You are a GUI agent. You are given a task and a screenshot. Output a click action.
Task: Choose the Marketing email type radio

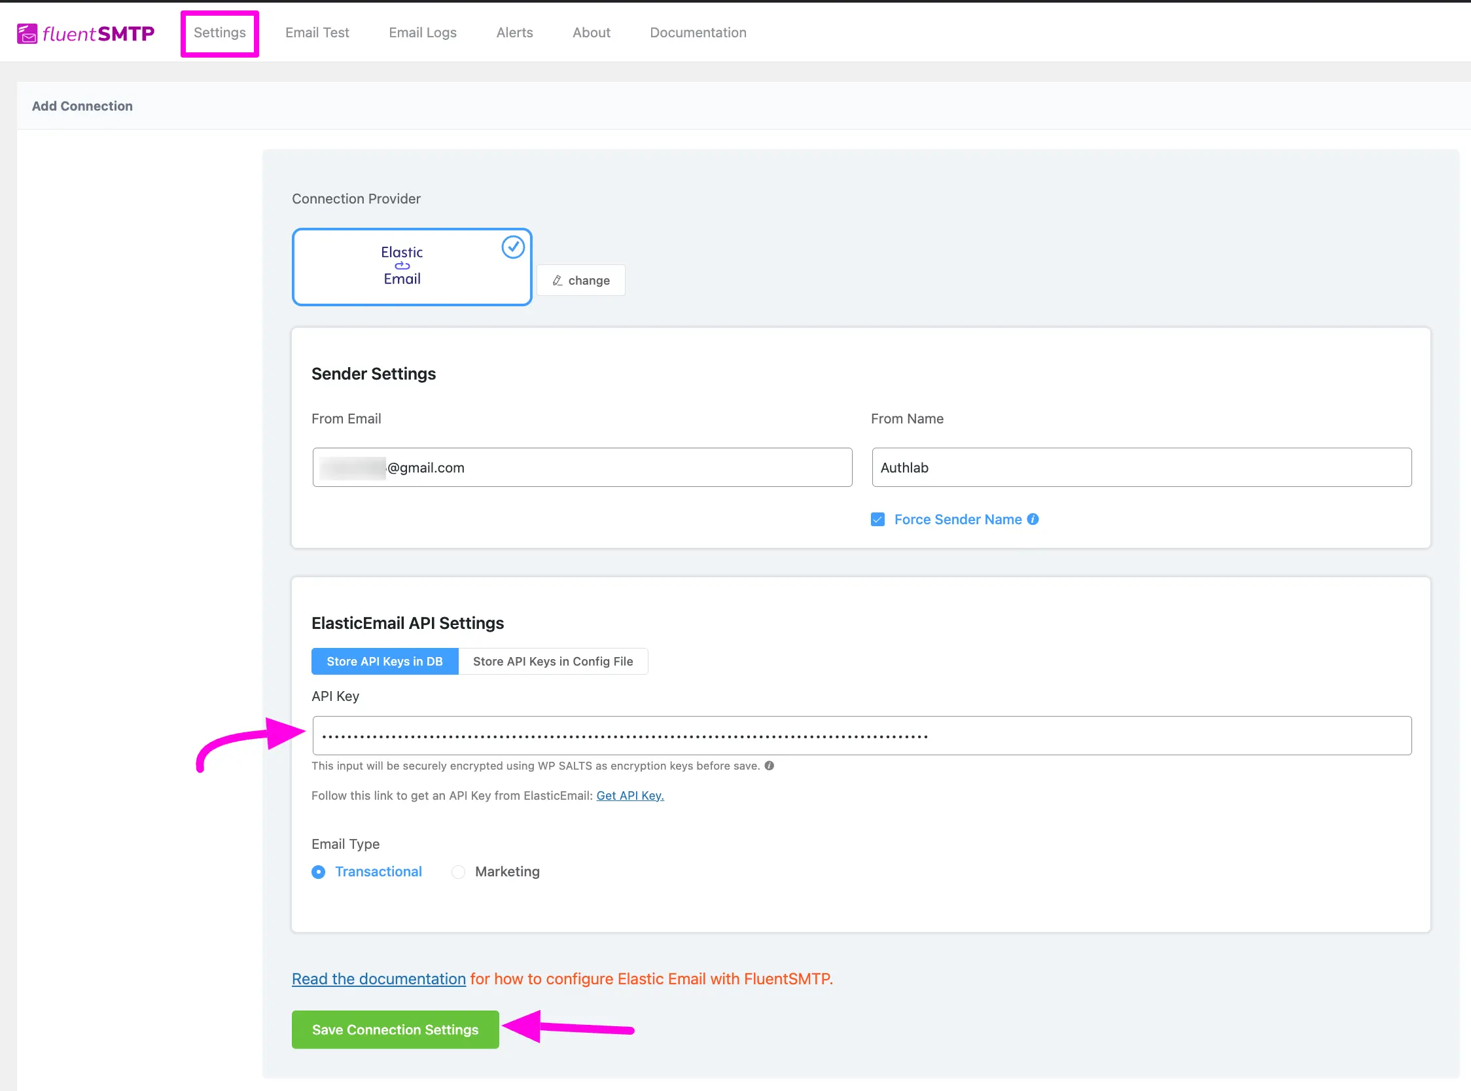458,872
